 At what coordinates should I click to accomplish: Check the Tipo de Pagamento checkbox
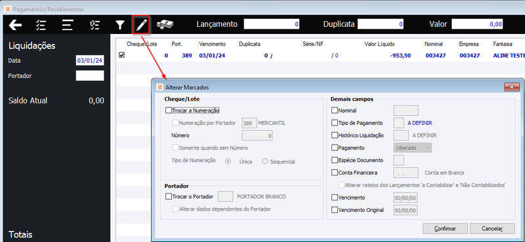335,123
